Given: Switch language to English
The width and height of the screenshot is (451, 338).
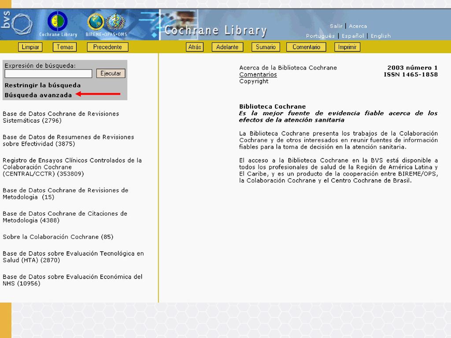Looking at the screenshot, I should [381, 36].
